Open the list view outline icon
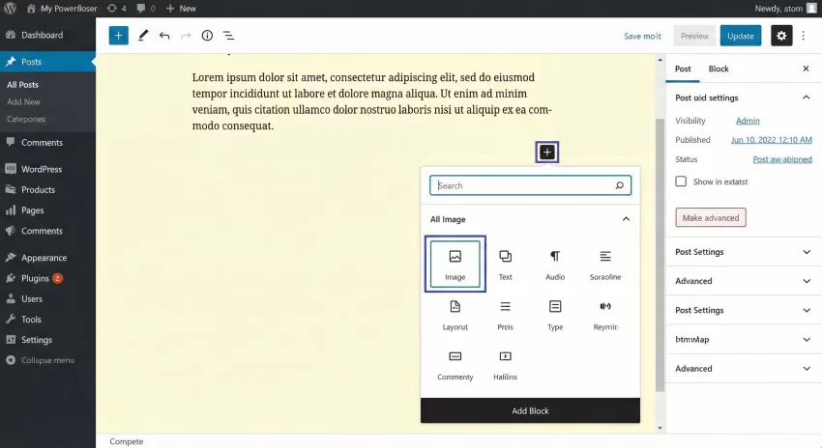The image size is (822, 448). (228, 36)
